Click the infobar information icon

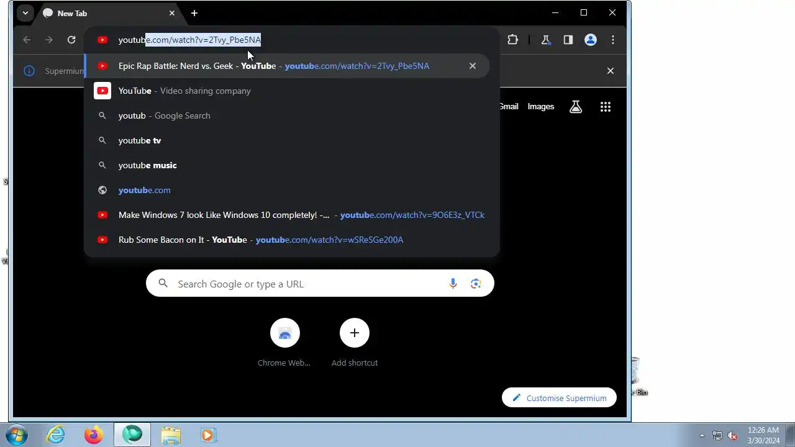(29, 71)
